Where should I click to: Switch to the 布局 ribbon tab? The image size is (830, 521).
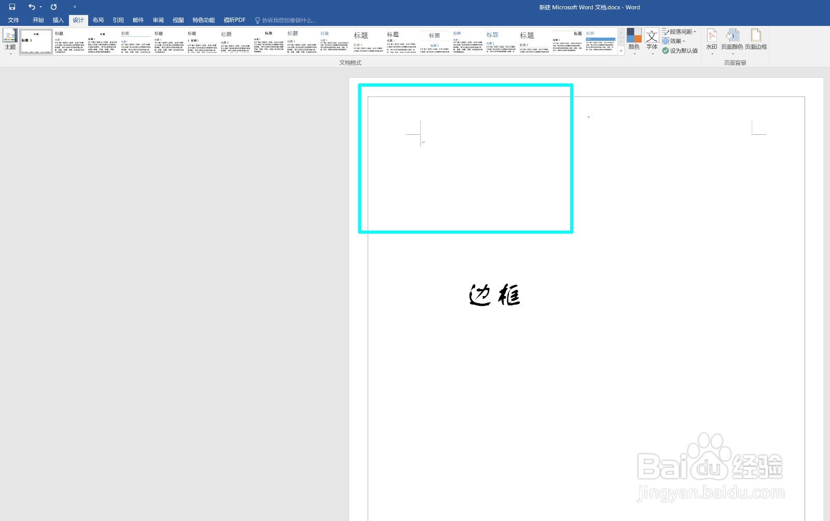tap(99, 20)
